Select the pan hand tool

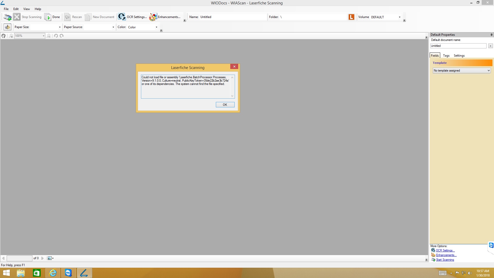click(x=3, y=36)
